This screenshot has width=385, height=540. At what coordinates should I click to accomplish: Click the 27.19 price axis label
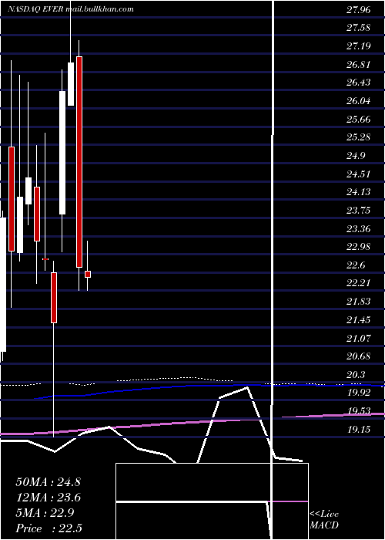[x=359, y=46]
